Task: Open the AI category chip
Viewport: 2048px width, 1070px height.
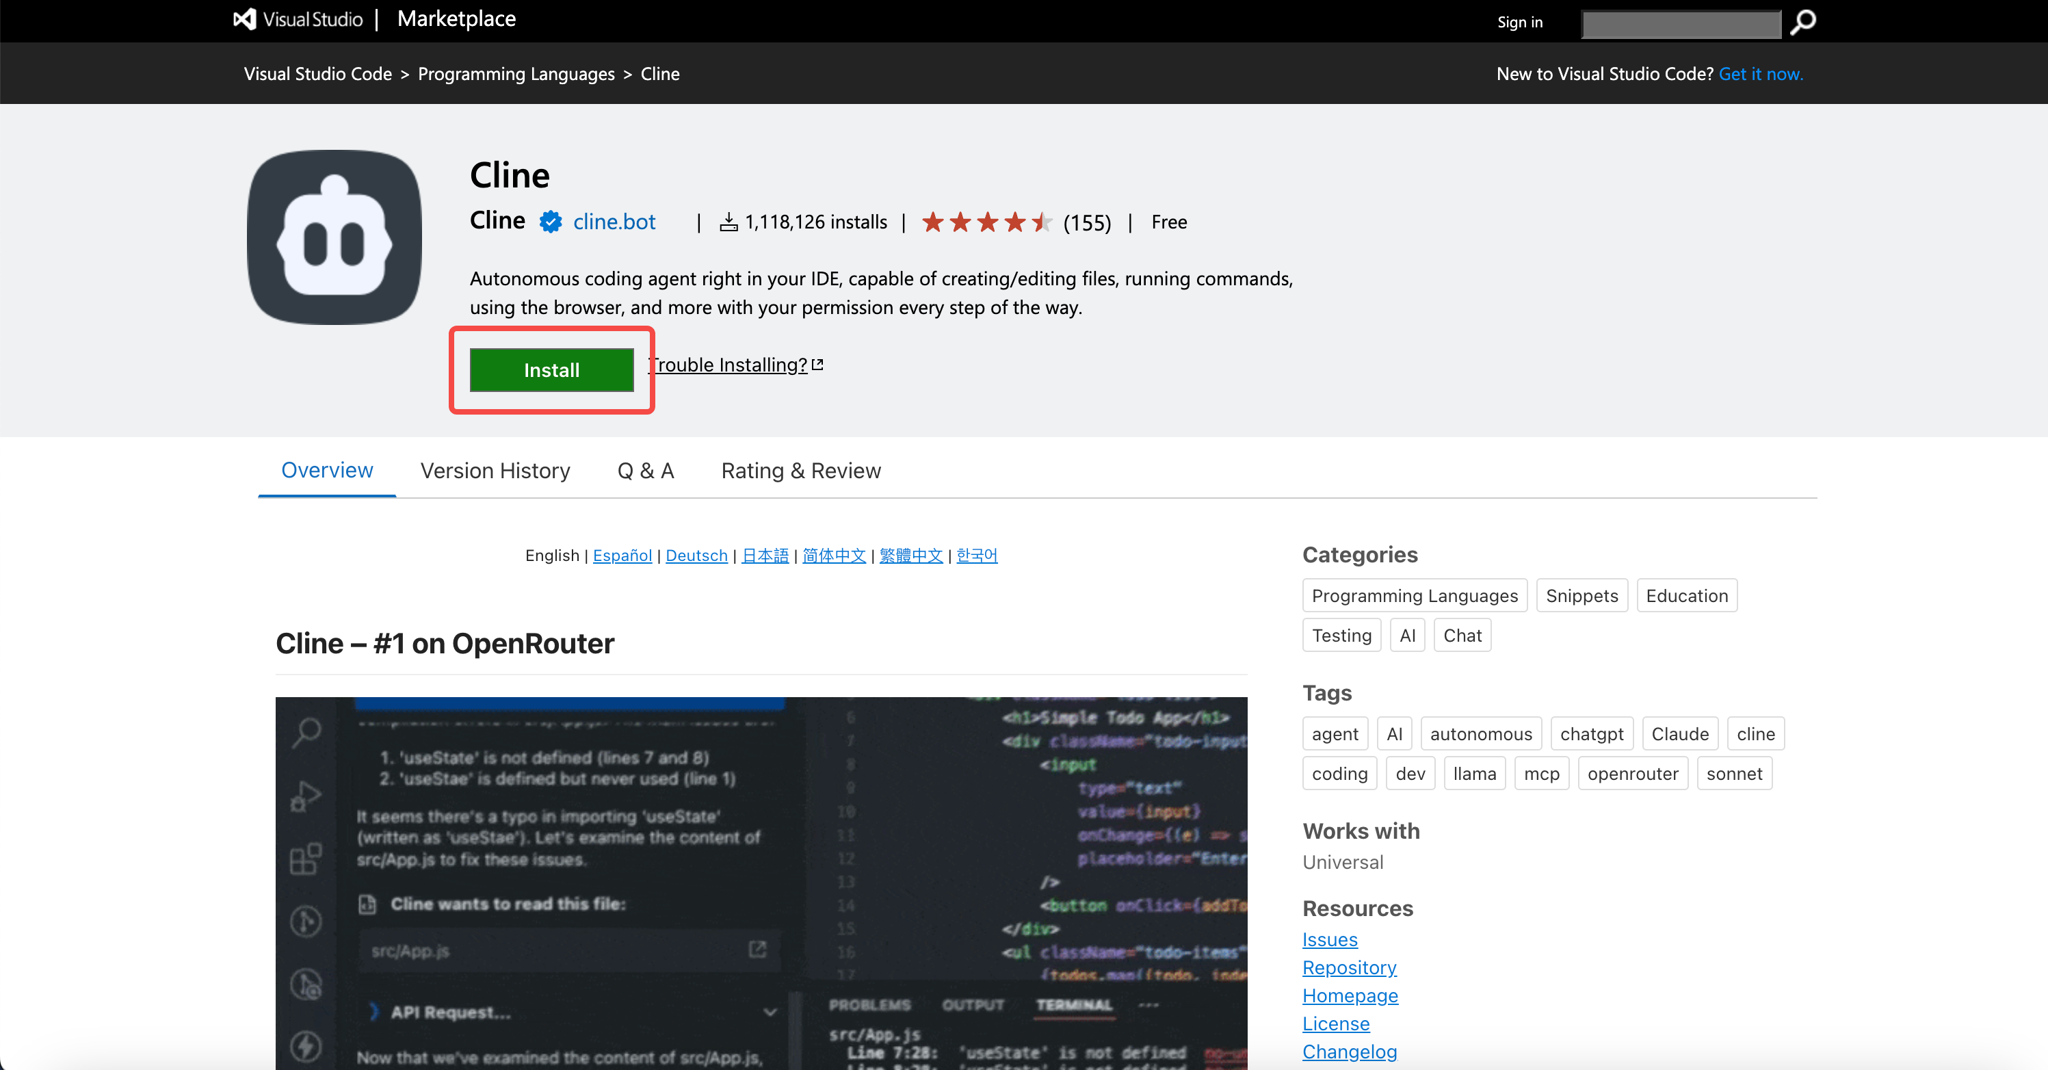Action: tap(1407, 635)
